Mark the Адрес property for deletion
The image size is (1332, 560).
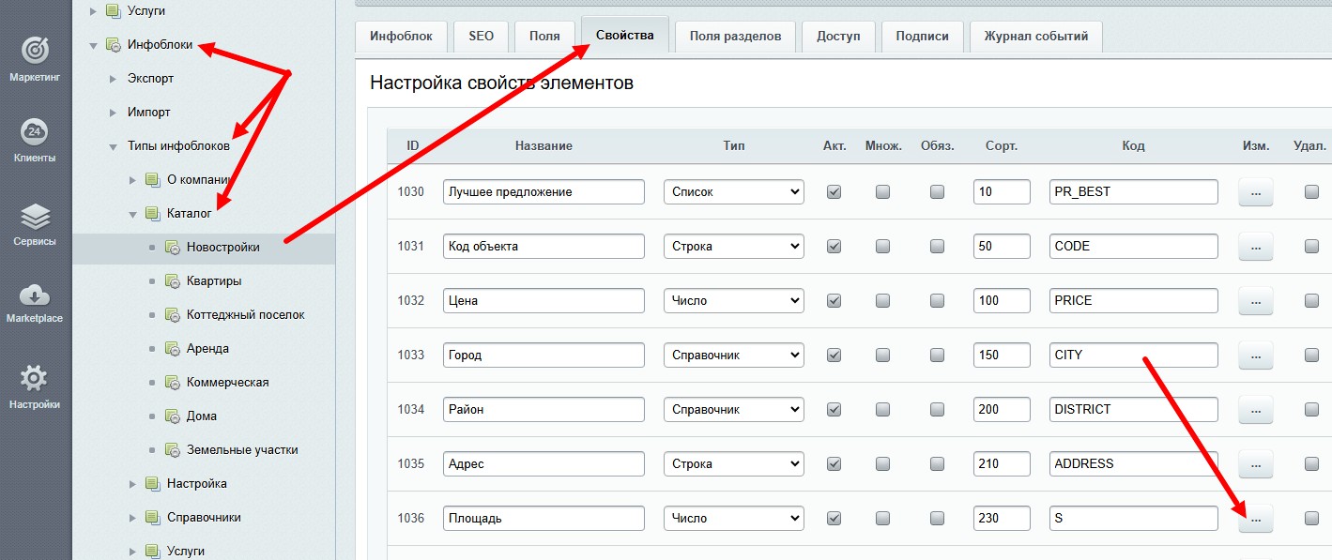[x=1311, y=464]
